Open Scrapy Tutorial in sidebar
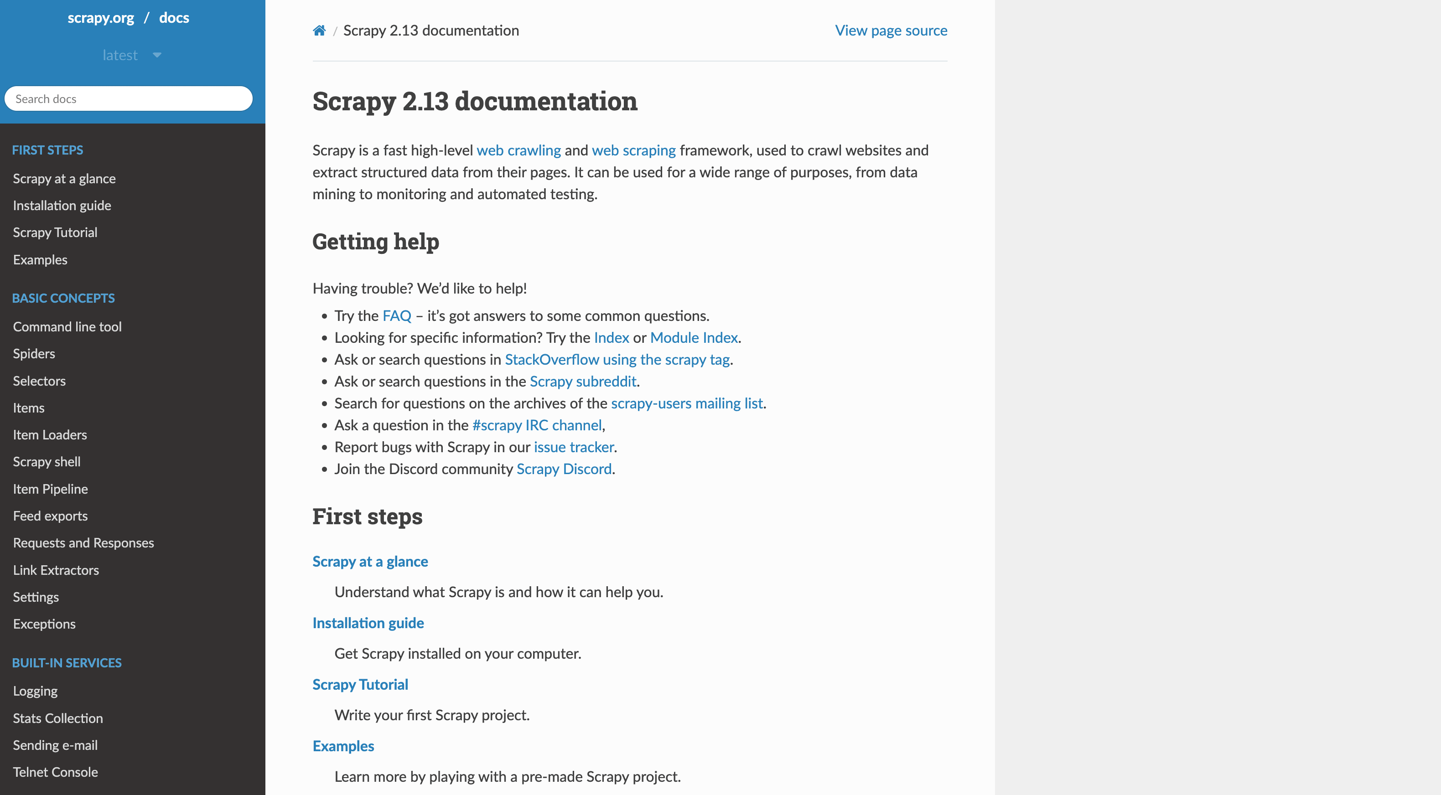Image resolution: width=1441 pixels, height=795 pixels. [x=55, y=232]
